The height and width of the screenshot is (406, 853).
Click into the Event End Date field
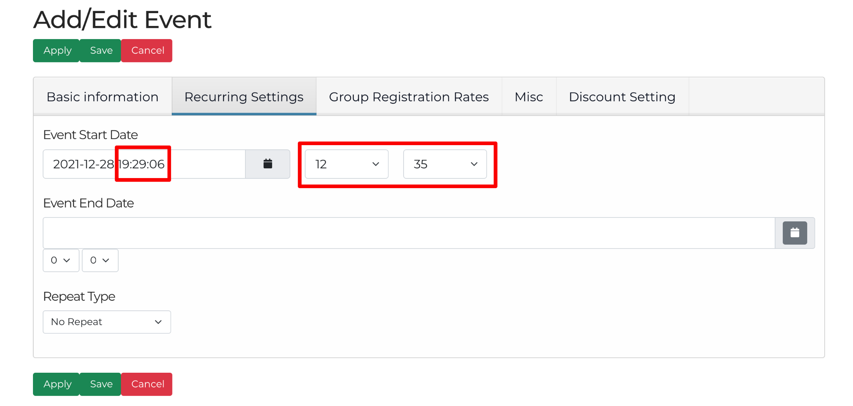(x=407, y=233)
